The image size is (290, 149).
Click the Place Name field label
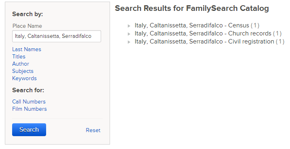[x=27, y=26]
